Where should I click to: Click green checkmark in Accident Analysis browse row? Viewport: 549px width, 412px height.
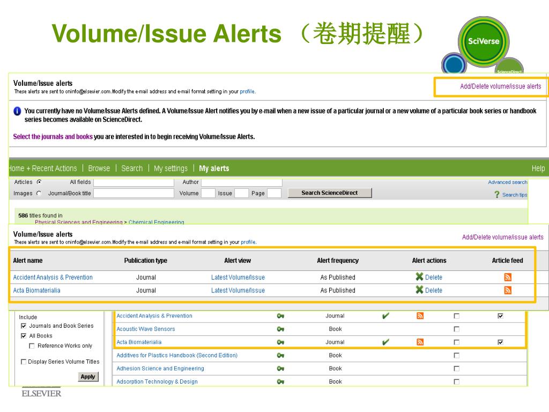coord(385,315)
